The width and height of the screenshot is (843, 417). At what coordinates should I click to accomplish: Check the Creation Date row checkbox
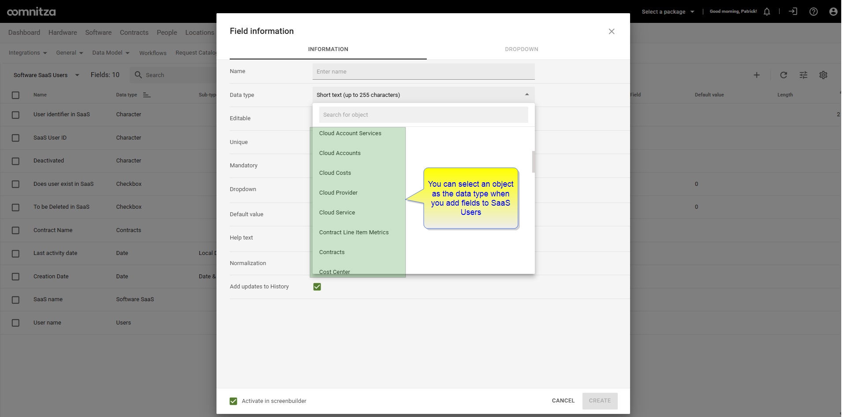[x=16, y=277]
